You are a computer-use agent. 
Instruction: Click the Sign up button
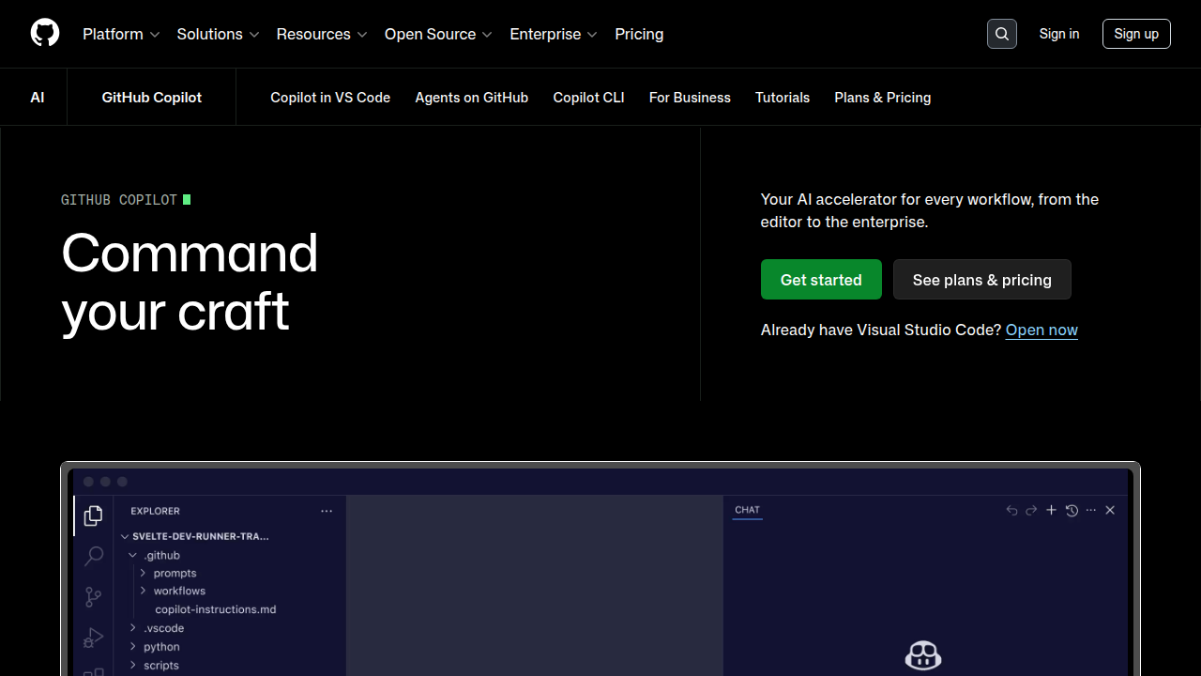pyautogui.click(x=1136, y=34)
